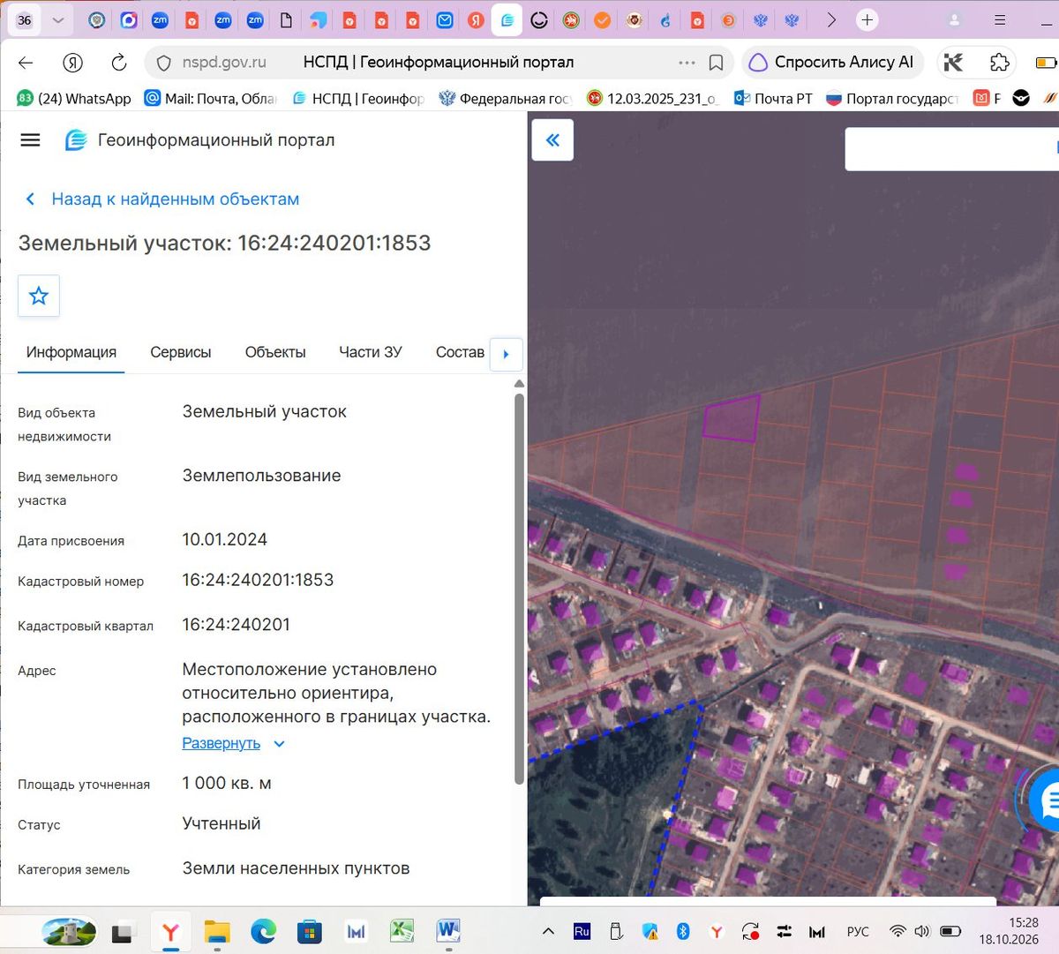The height and width of the screenshot is (954, 1059).
Task: Click the battery icon in browser toolbar
Action: click(x=1046, y=63)
